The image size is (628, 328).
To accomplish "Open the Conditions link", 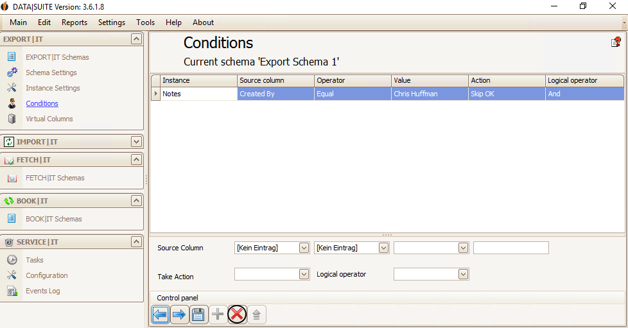I will click(42, 103).
